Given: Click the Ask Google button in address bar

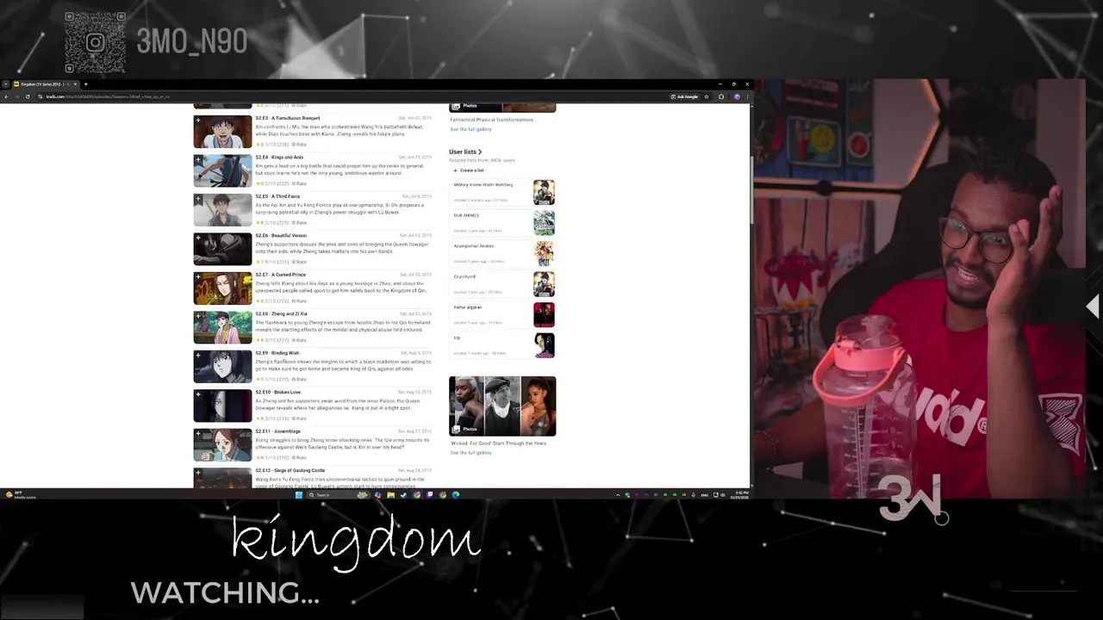Looking at the screenshot, I should pyautogui.click(x=684, y=96).
